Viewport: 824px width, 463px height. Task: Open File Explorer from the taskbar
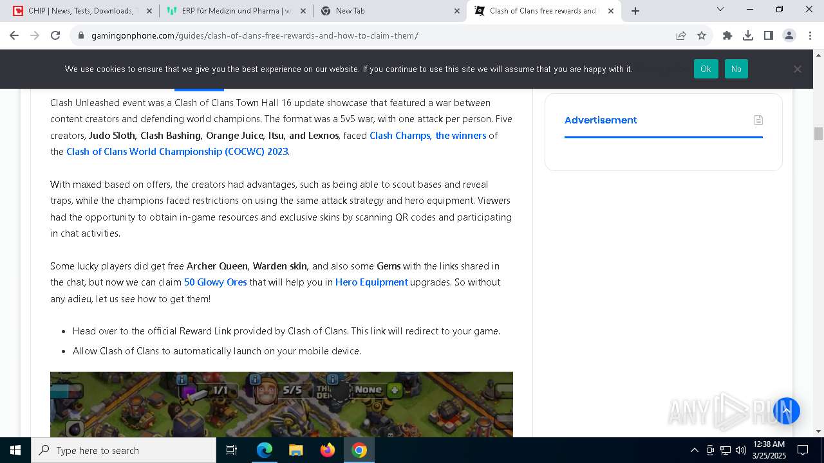coord(295,450)
